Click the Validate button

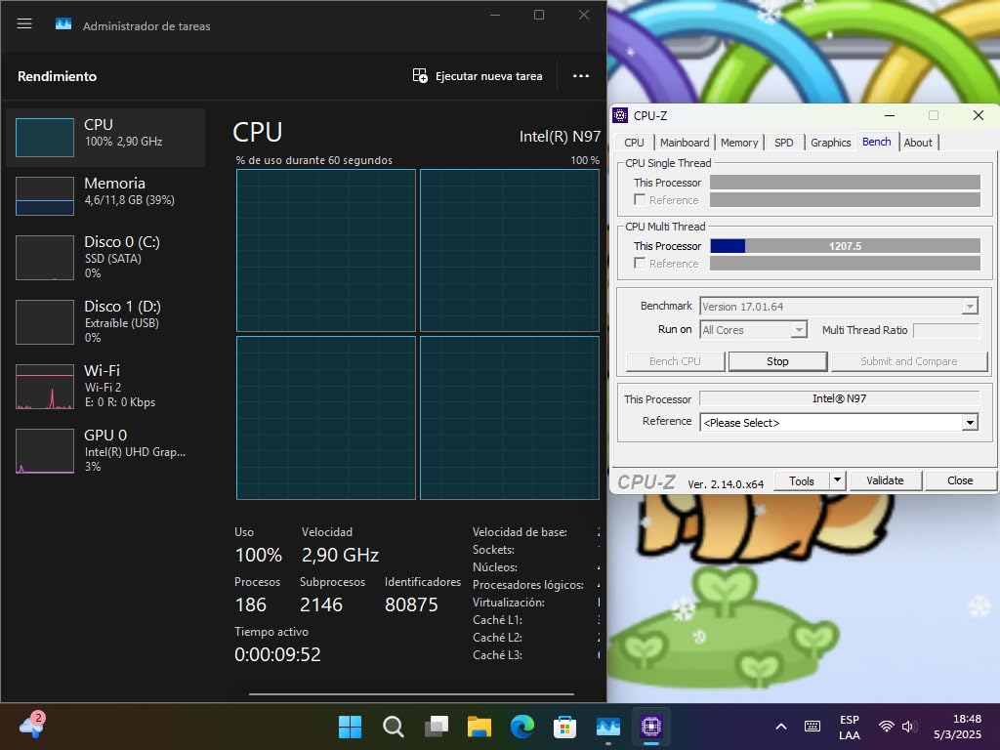tap(885, 480)
